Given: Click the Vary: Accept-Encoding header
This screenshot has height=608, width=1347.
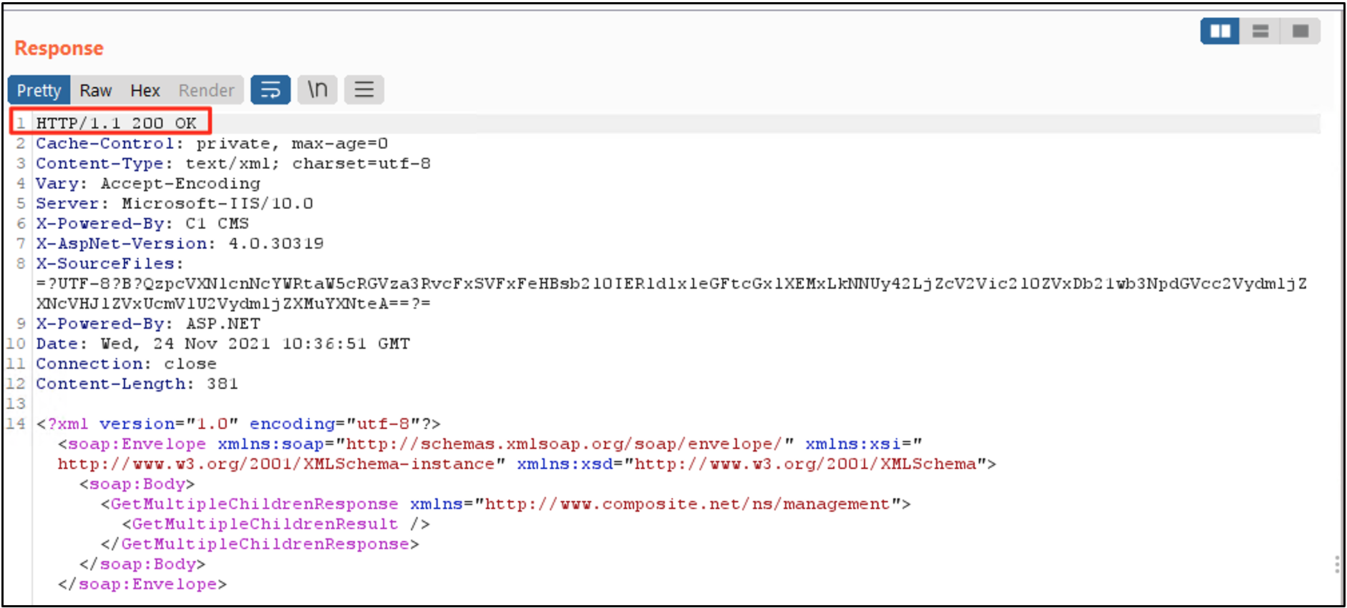Looking at the screenshot, I should pos(148,183).
